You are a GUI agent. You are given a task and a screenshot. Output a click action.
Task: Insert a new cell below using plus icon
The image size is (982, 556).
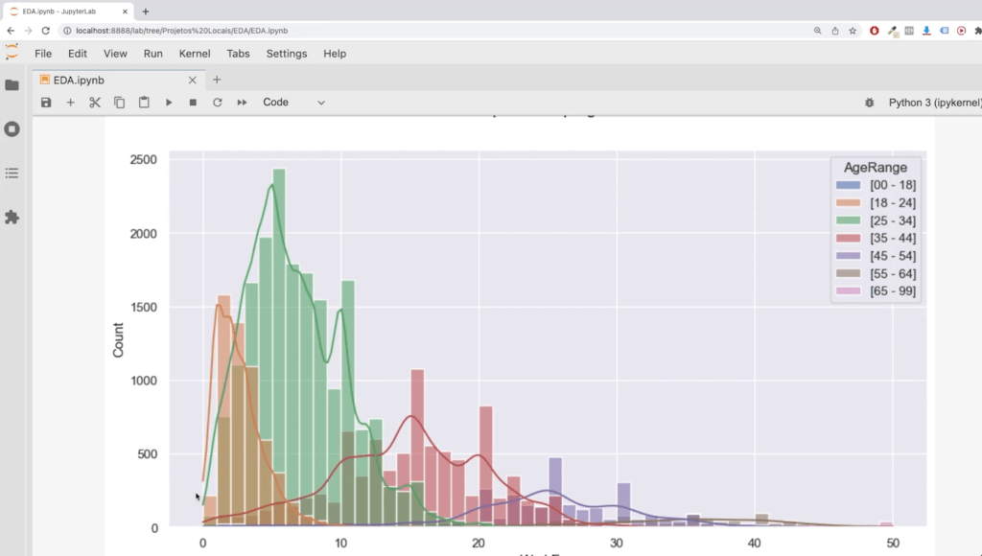point(70,103)
